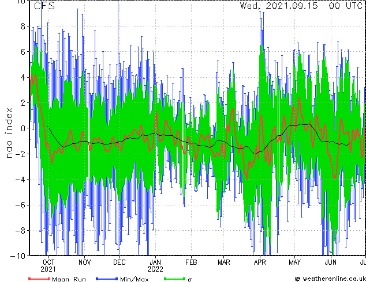Click the y-axis value -8
The width and height of the screenshot is (366, 282).
pyautogui.click(x=20, y=231)
